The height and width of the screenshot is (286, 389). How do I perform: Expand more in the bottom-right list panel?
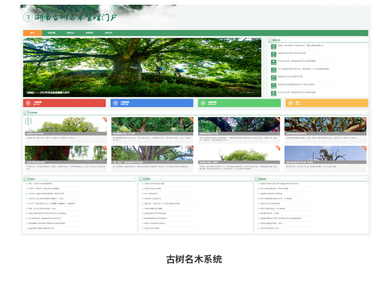366,179
